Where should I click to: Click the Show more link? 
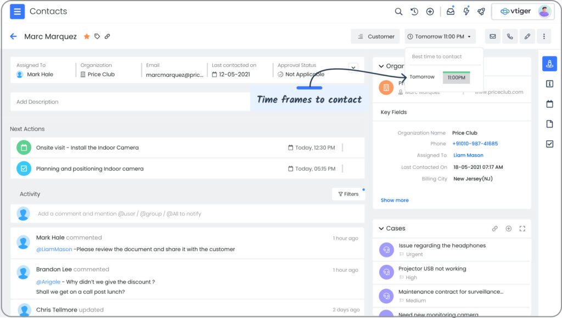point(394,200)
